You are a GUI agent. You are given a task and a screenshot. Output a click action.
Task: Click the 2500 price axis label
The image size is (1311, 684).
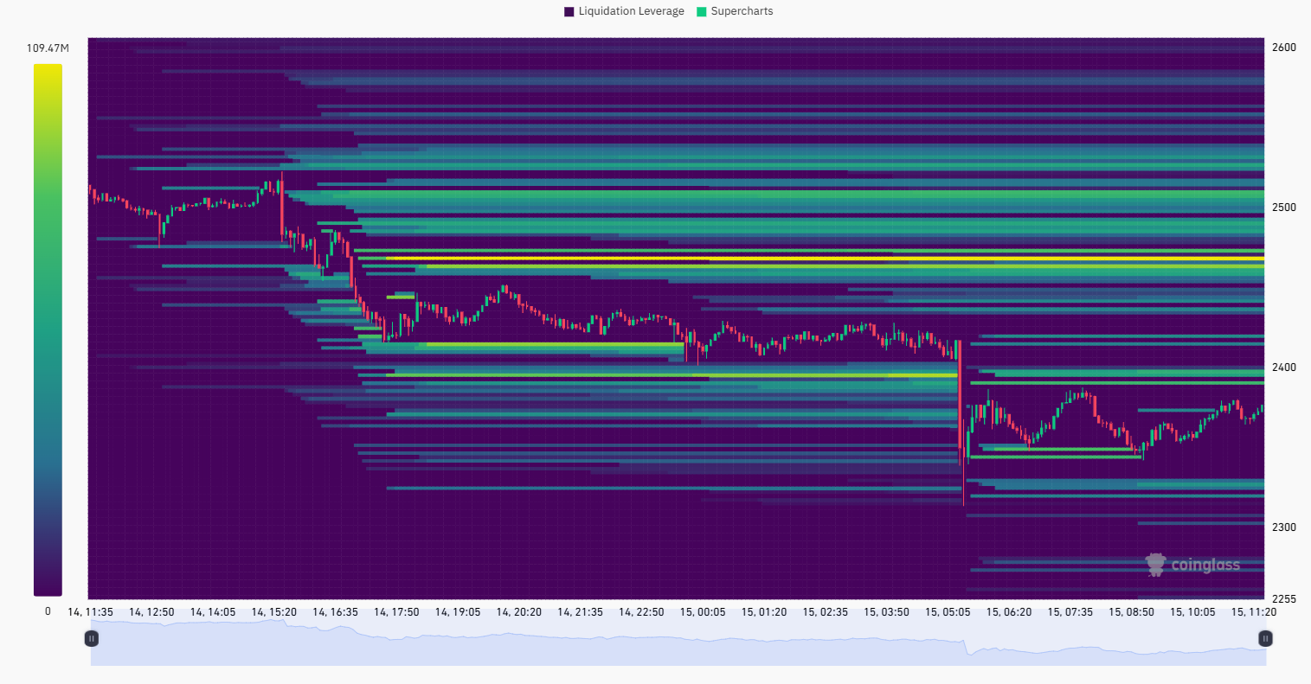pyautogui.click(x=1284, y=208)
